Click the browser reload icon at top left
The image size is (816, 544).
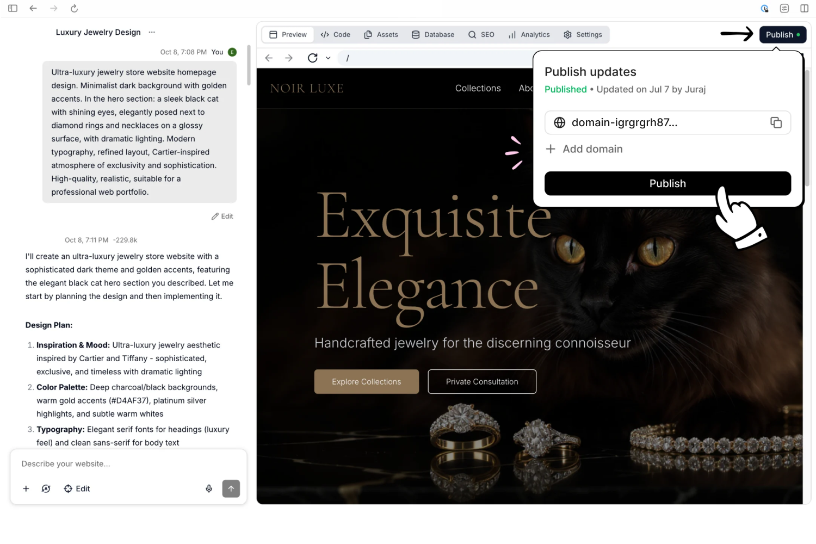[75, 8]
